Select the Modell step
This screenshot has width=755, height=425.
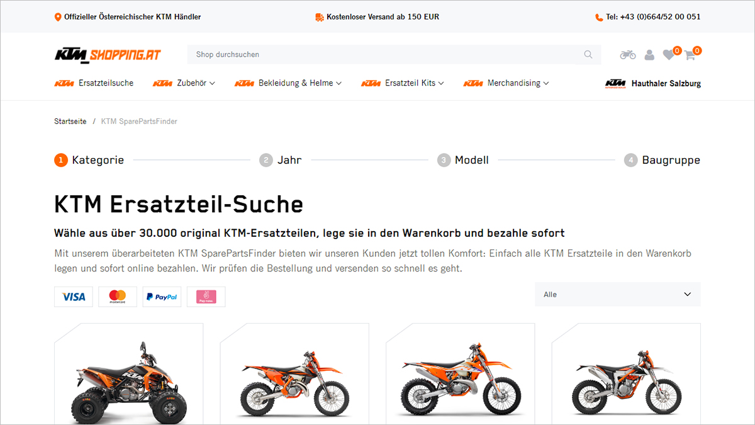(463, 160)
